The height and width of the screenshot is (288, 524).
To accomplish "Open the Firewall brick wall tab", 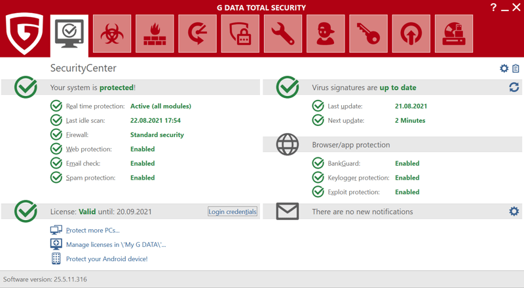I will coord(155,34).
